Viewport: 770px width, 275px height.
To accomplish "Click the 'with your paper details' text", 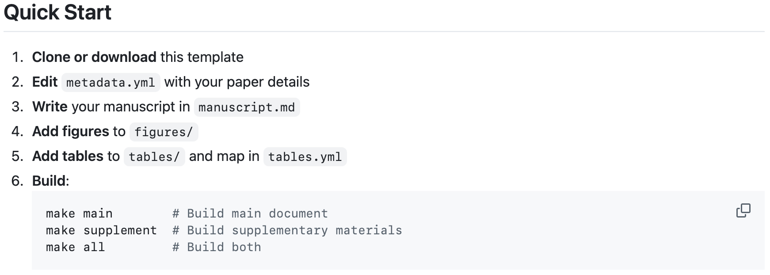I will coord(237,82).
